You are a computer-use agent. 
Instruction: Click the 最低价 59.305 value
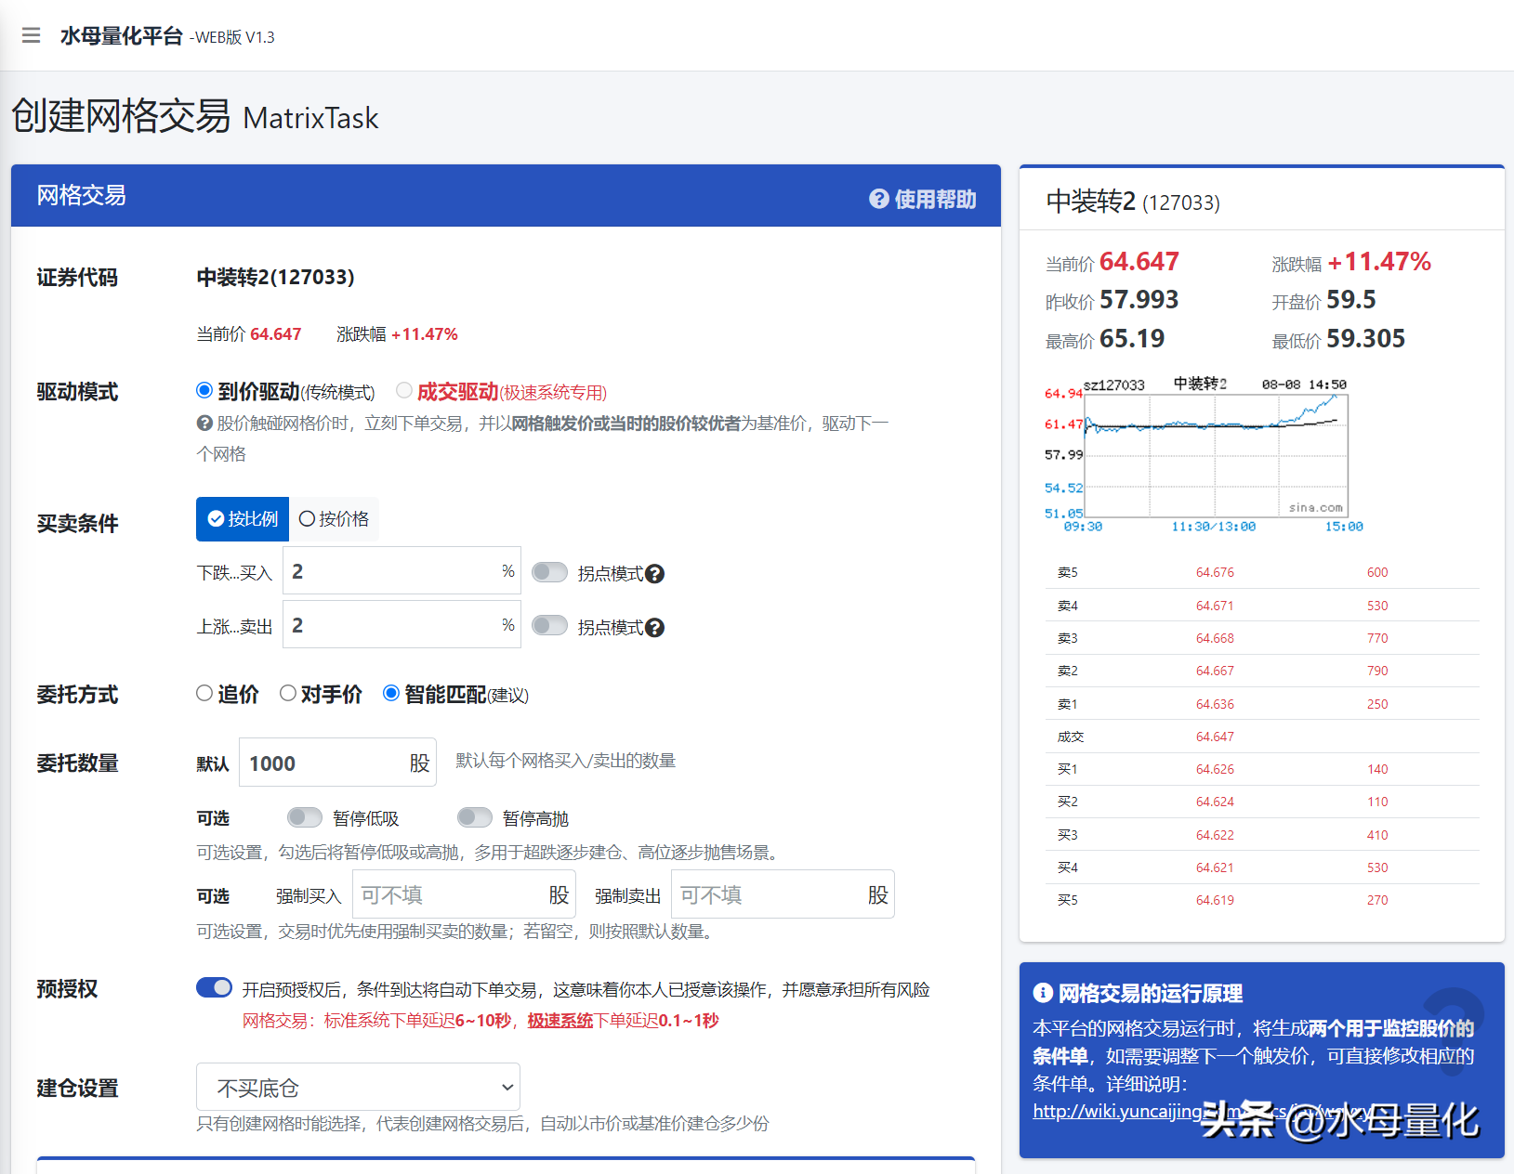point(1365,339)
